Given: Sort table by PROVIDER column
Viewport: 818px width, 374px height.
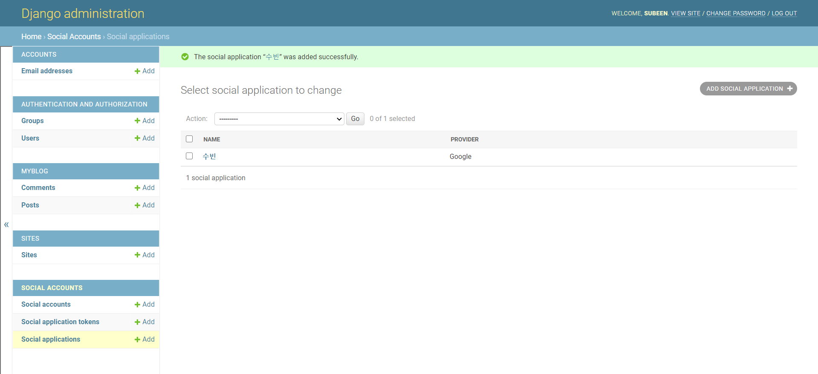Looking at the screenshot, I should [465, 139].
